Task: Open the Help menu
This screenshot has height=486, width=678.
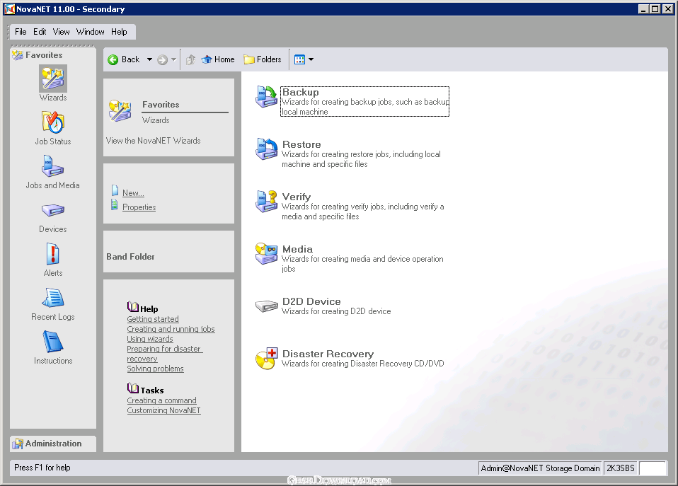Action: [119, 32]
